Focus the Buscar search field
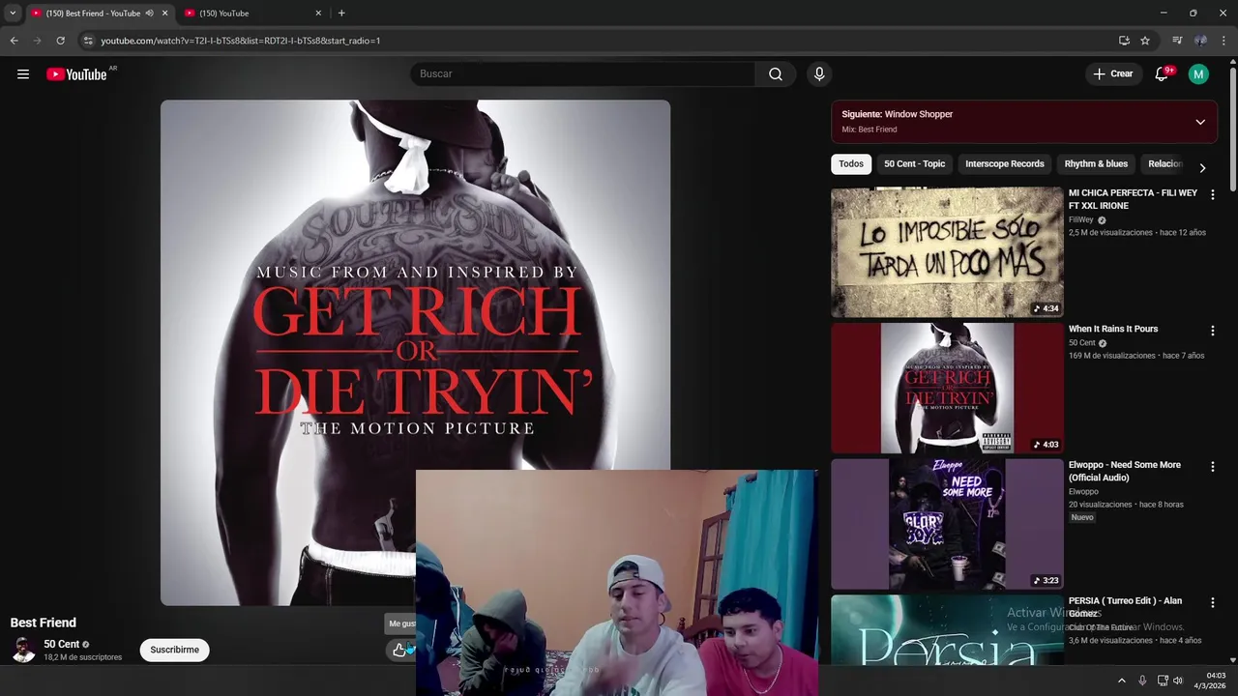Viewport: 1238px width, 696px height. (x=583, y=74)
